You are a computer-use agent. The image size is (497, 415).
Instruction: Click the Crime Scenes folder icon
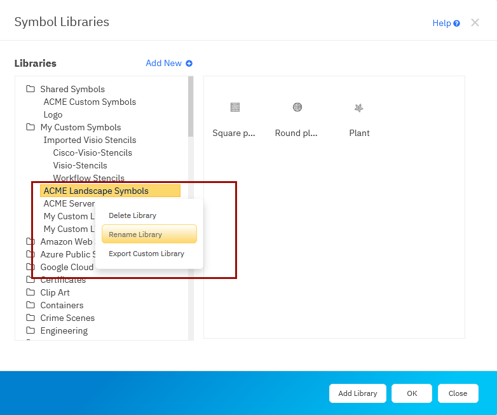pos(31,318)
